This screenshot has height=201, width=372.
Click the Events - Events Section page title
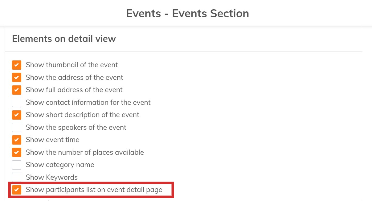point(187,14)
